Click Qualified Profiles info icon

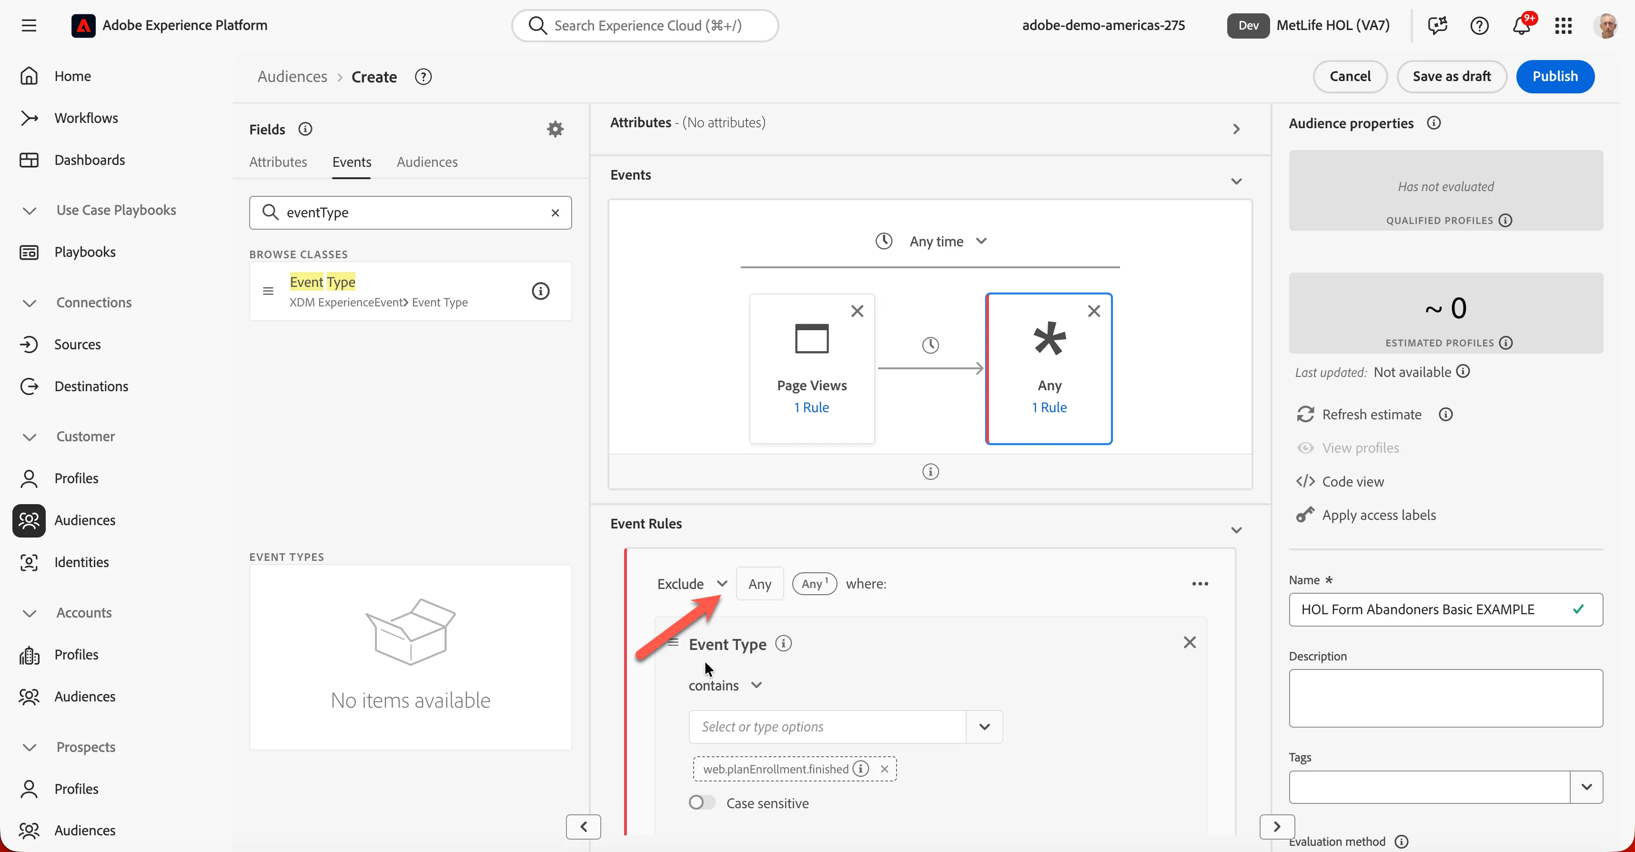click(x=1505, y=220)
